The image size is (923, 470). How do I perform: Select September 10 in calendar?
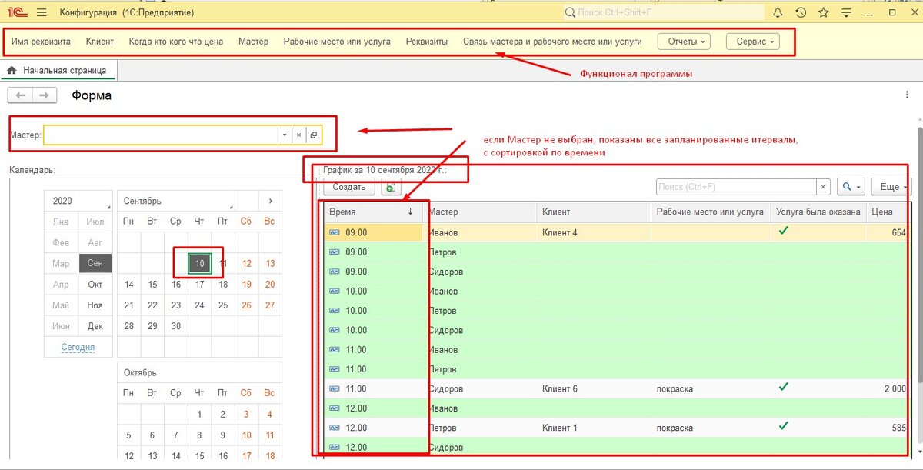200,263
